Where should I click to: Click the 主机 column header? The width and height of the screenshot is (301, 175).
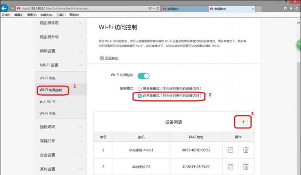tap(141, 137)
